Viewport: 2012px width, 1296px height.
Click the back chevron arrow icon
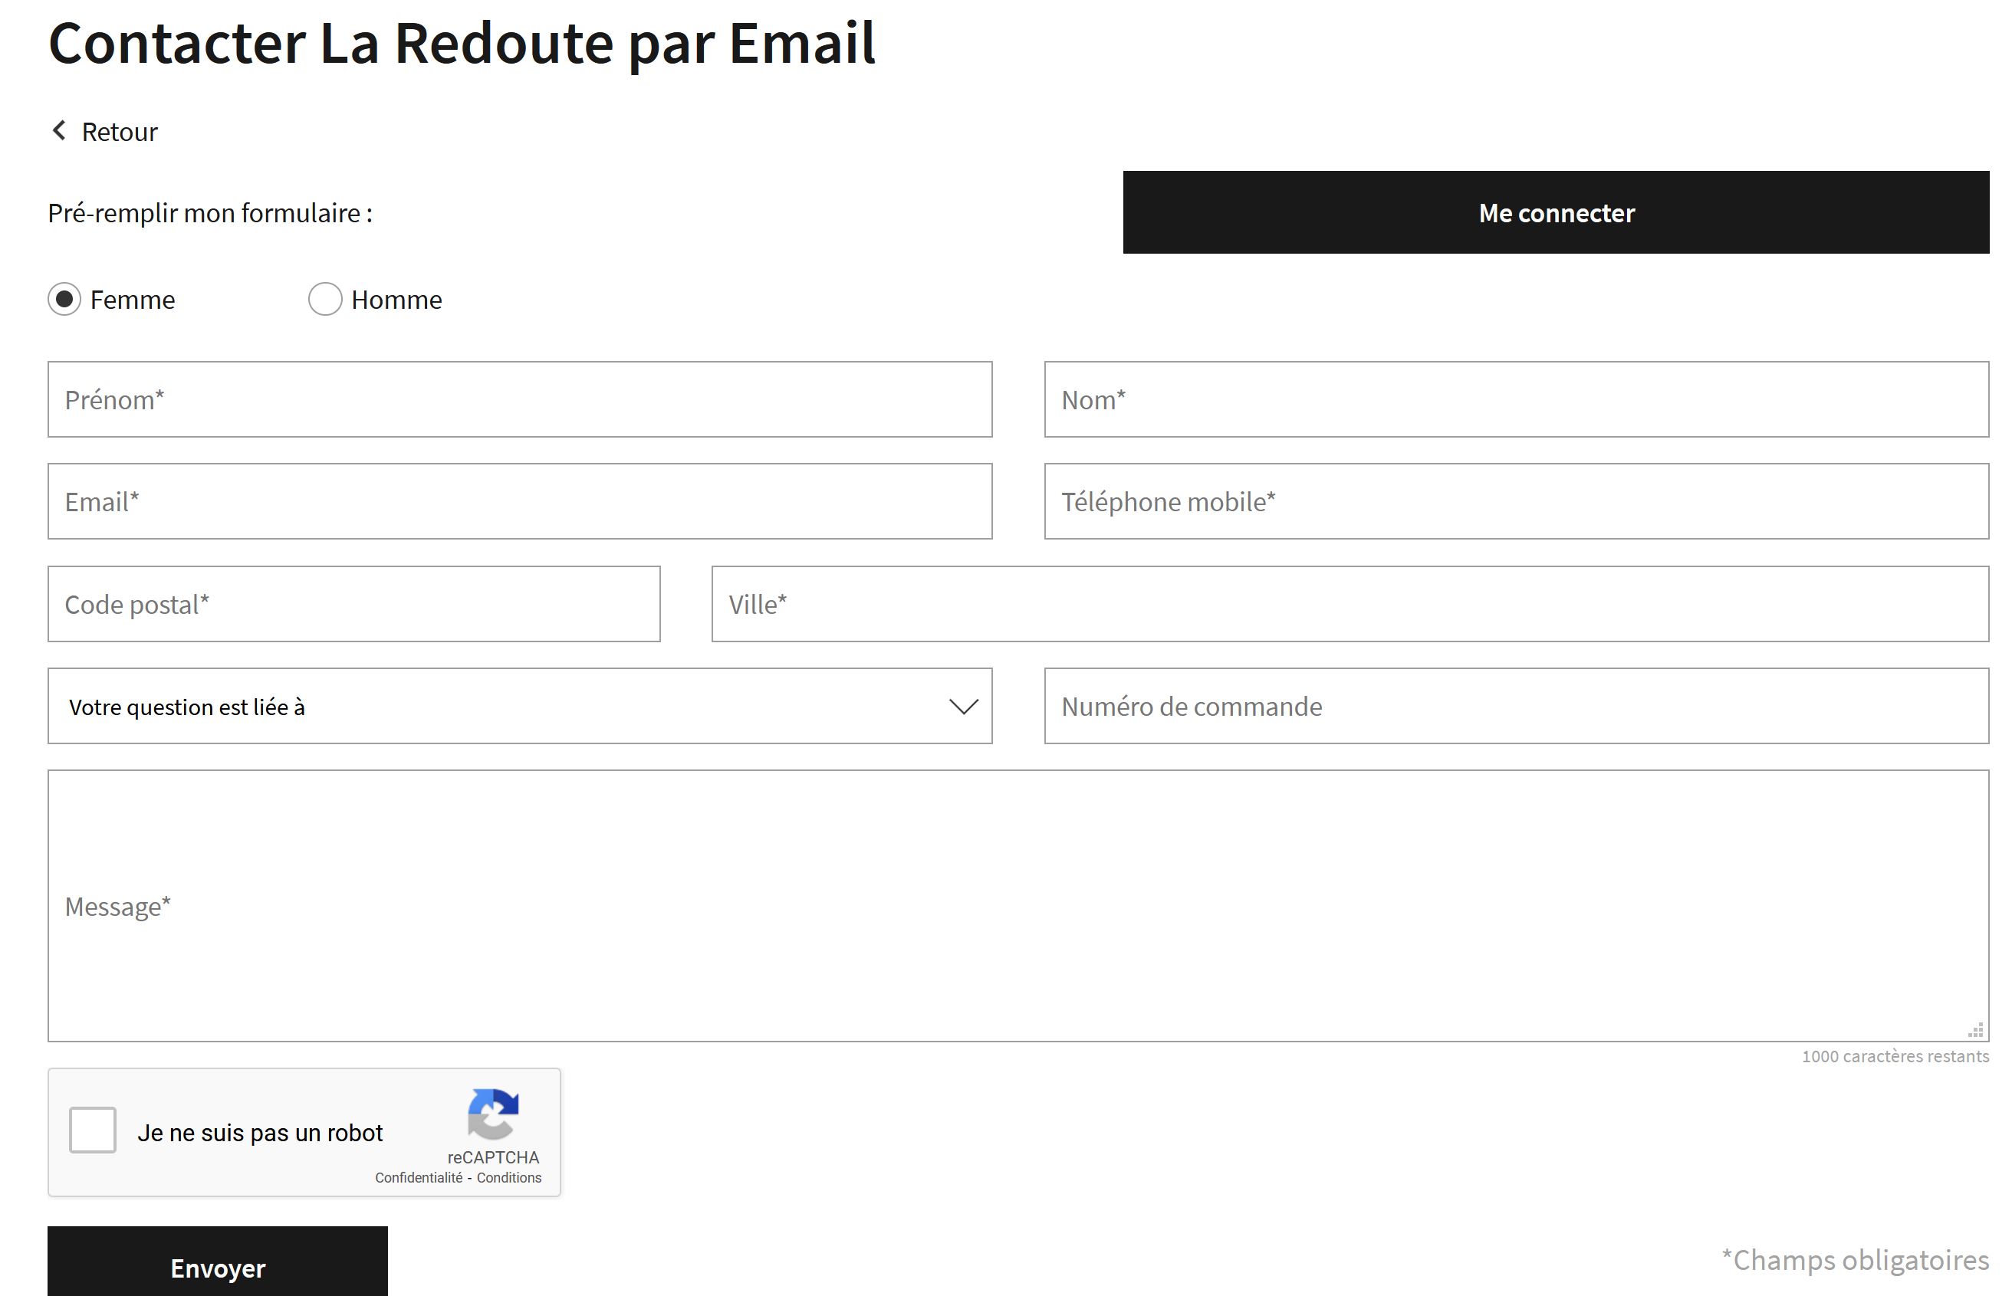(59, 130)
